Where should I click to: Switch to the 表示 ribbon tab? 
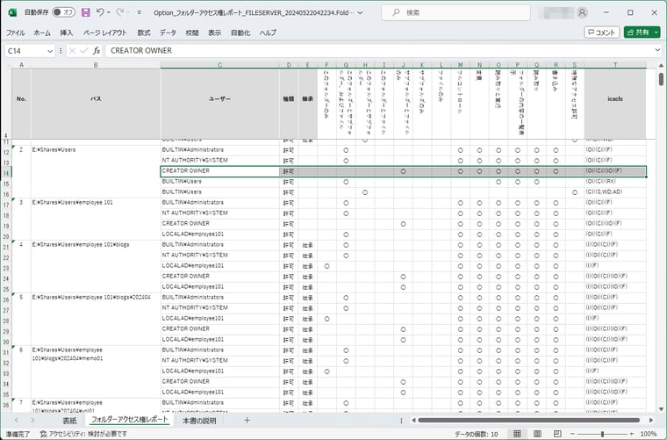tap(214, 32)
